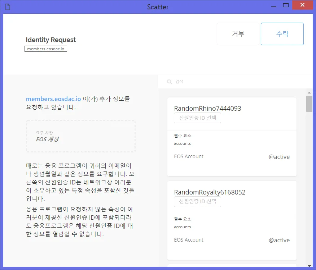Select identity ID for RandomRoyalty6168052
The width and height of the screenshot is (316, 270).
(198, 201)
